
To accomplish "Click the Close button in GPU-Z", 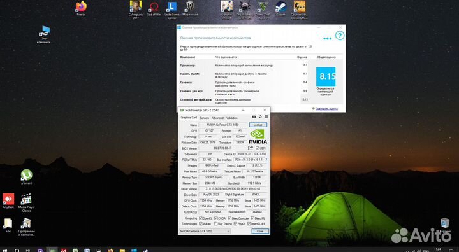I will [x=260, y=231].
